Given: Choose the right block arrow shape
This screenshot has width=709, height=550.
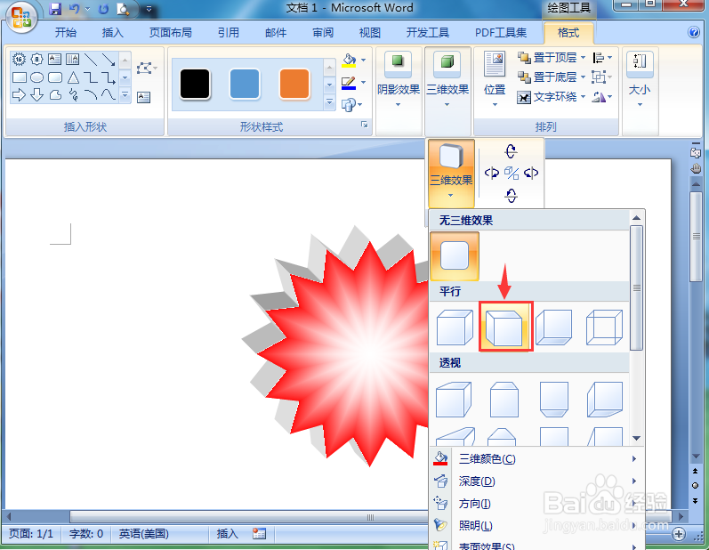Looking at the screenshot, I should coord(19,95).
